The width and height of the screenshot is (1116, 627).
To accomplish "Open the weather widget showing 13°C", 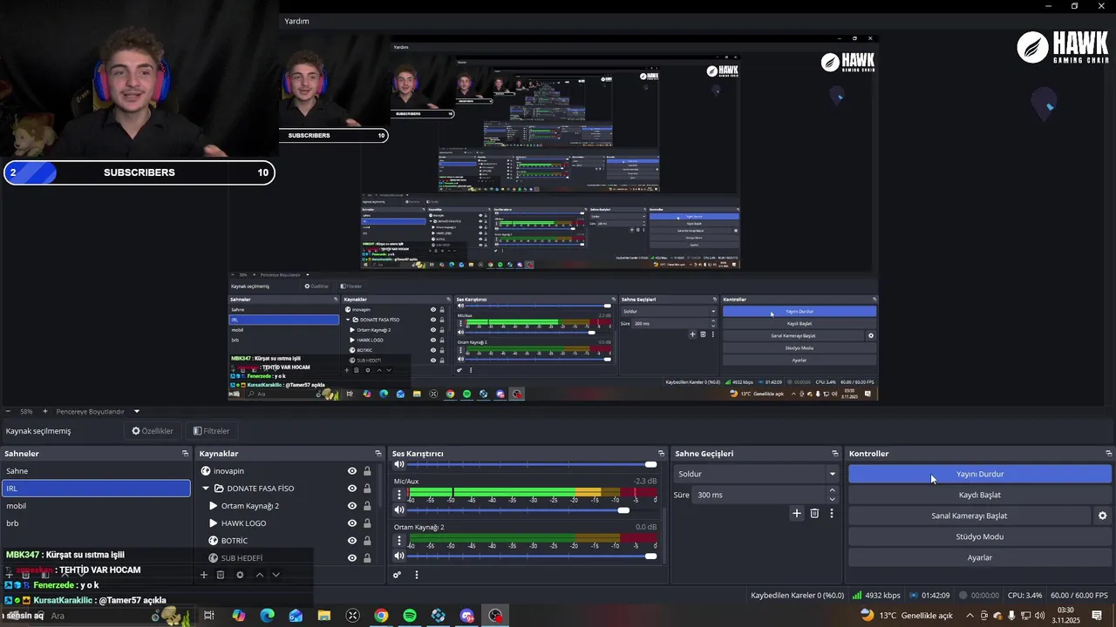I will pos(906,616).
